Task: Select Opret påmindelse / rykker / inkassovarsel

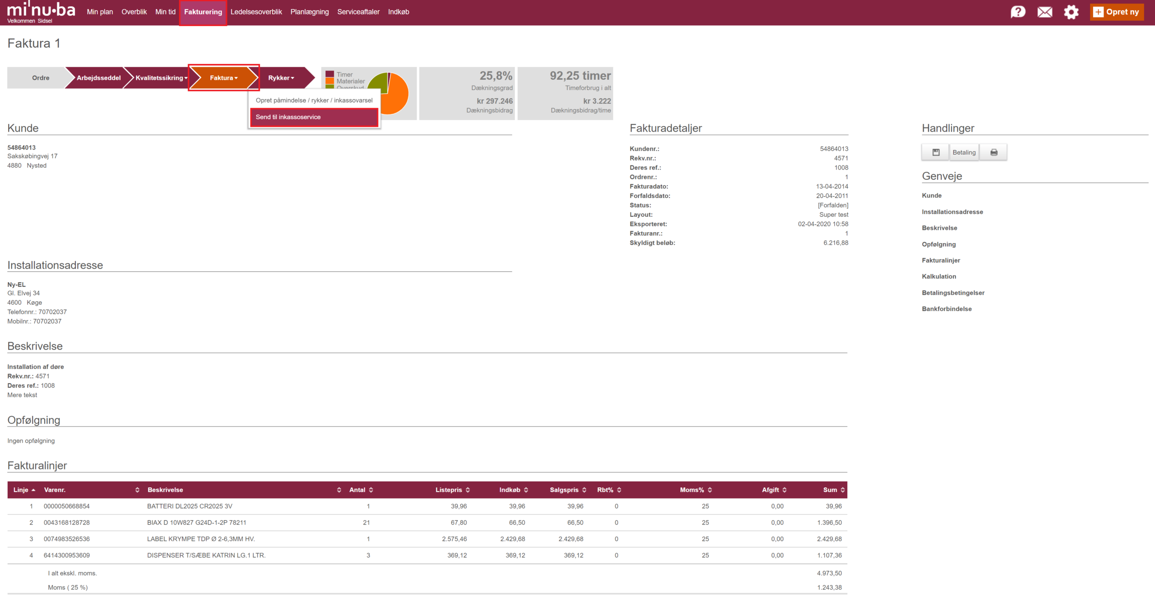Action: 314,100
